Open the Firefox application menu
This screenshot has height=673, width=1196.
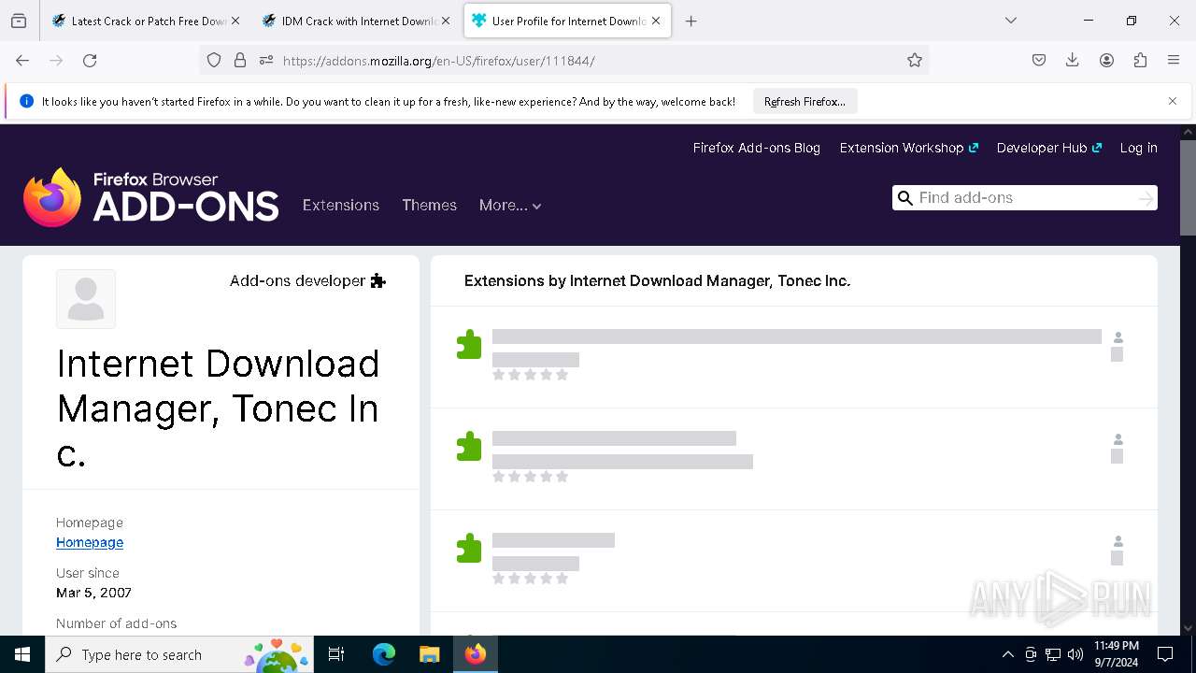pyautogui.click(x=1174, y=60)
